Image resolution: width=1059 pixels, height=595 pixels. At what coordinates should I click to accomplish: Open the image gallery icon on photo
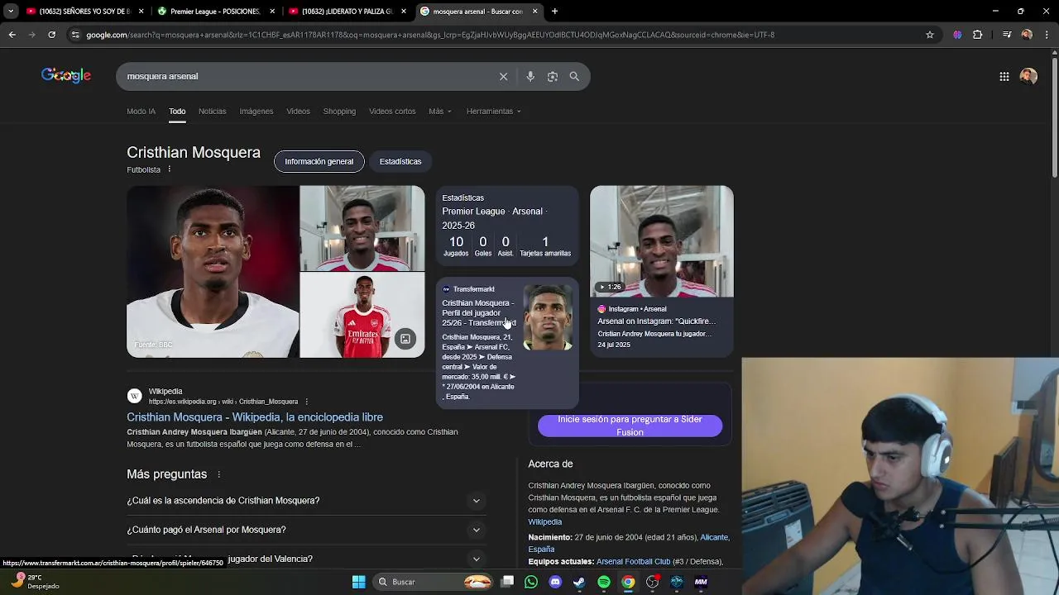405,339
